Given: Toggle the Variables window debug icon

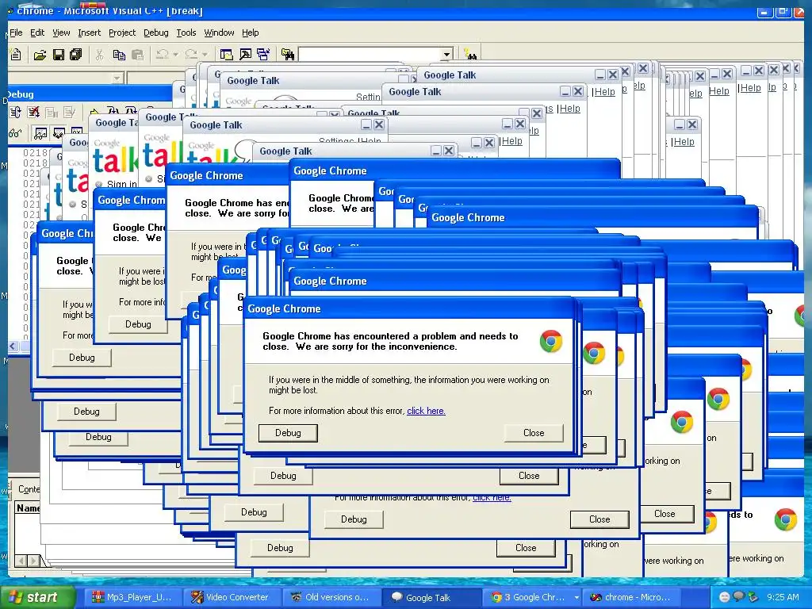Looking at the screenshot, I should pos(59,132).
